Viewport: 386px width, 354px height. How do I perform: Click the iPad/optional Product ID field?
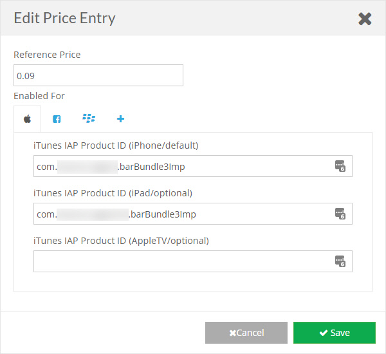point(193,214)
